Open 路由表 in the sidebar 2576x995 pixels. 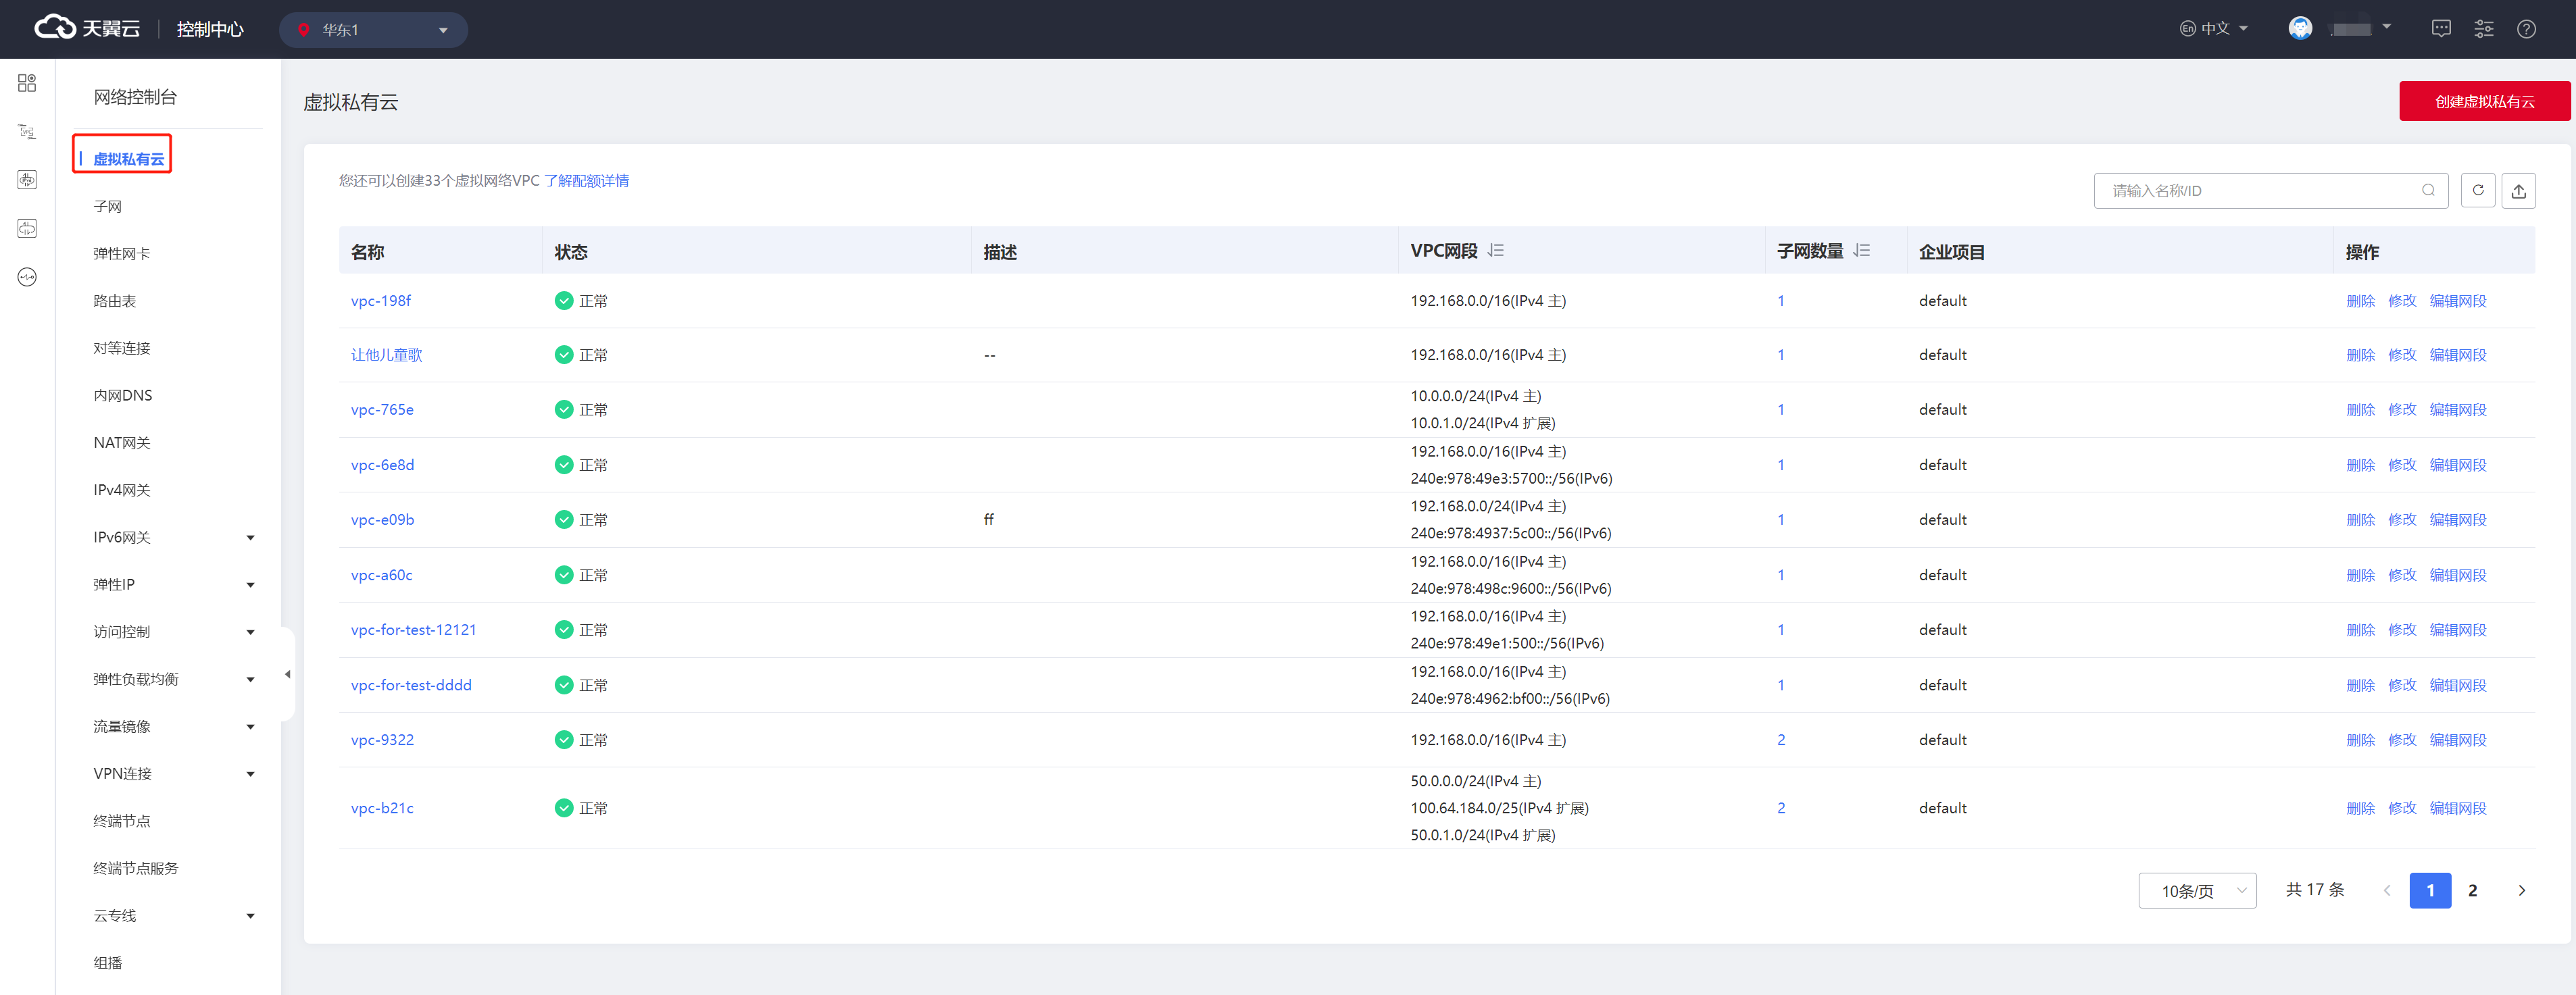click(115, 300)
